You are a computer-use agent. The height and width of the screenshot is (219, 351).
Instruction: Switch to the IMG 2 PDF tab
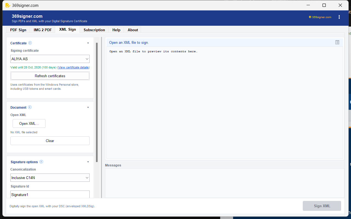click(x=43, y=30)
